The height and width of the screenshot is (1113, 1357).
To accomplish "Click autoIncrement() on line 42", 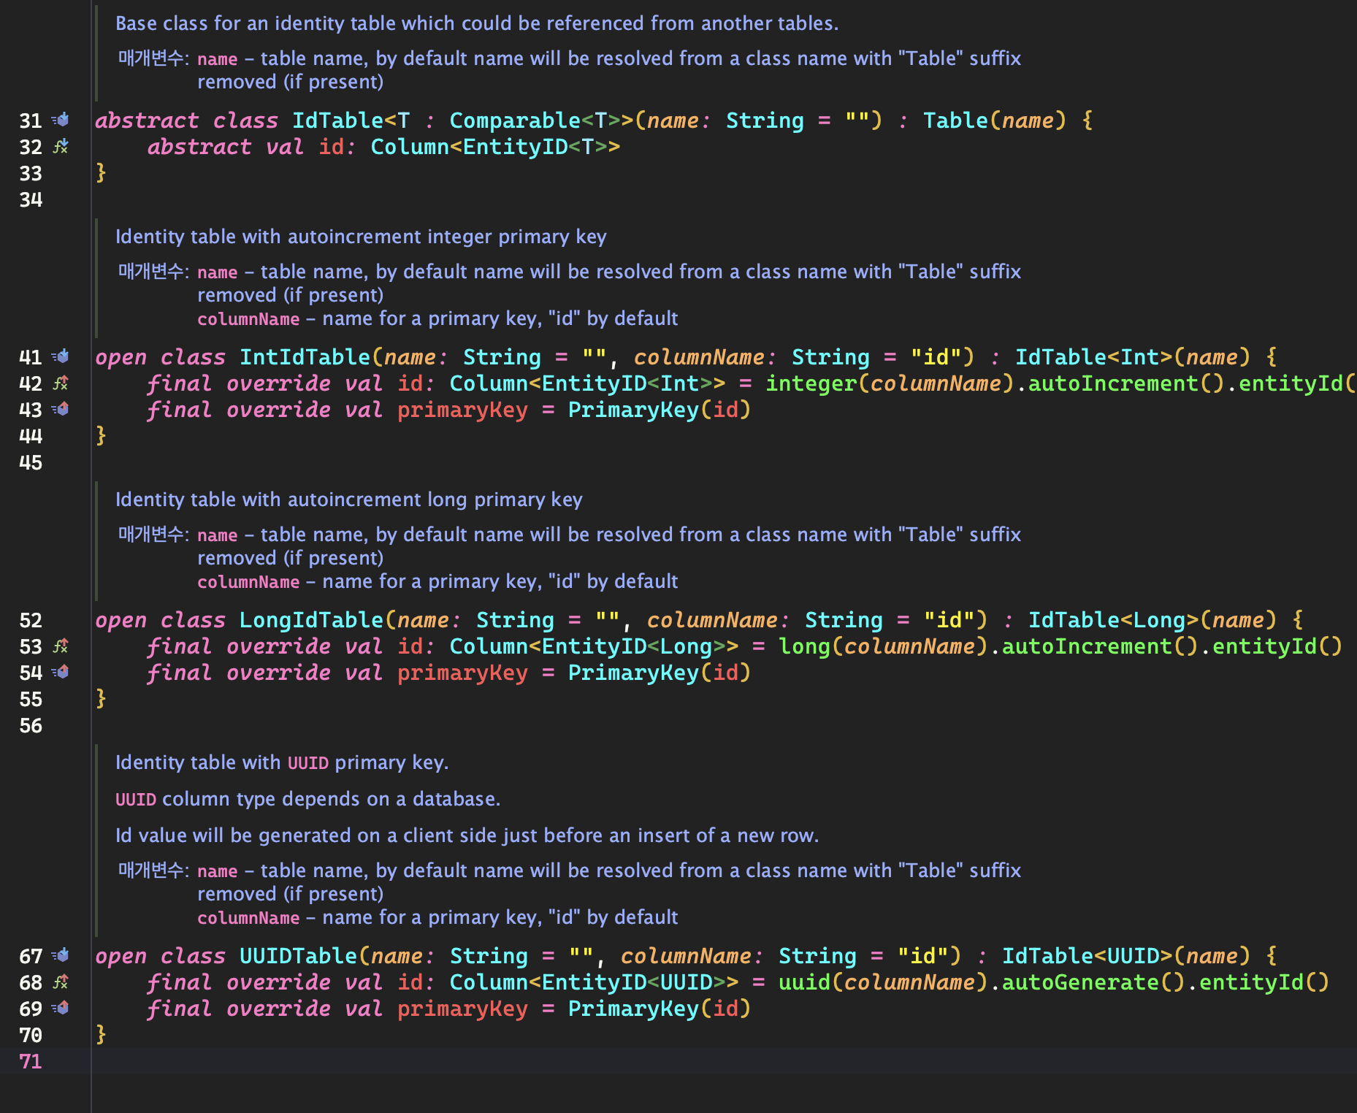I will click(1126, 383).
